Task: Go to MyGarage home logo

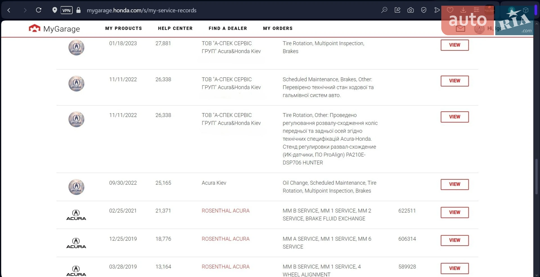Action: 54,29
